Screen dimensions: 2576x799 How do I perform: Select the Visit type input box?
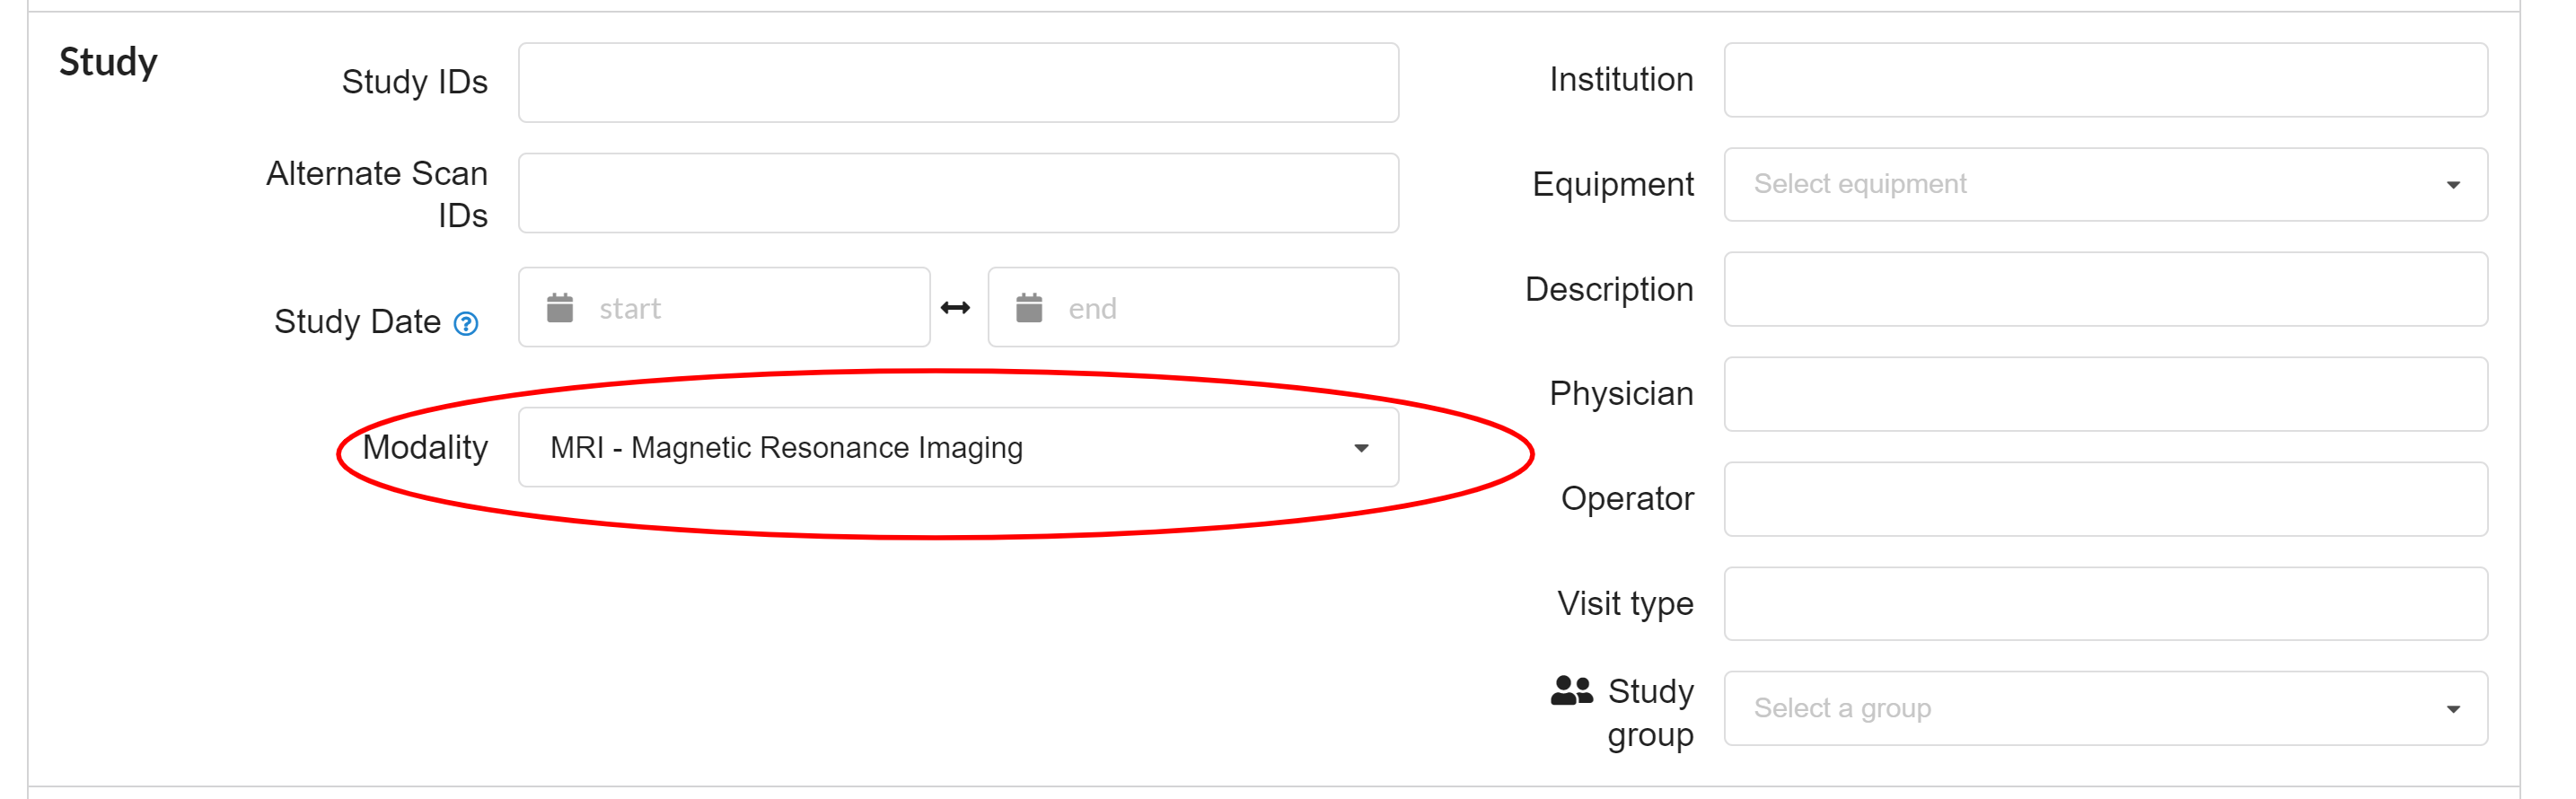tap(2104, 604)
